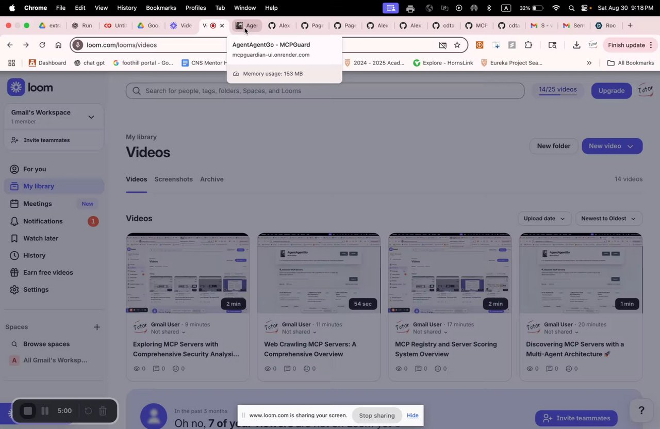Open the Explore - HornsLink bookmark
Image resolution: width=660 pixels, height=429 pixels.
pos(443,63)
